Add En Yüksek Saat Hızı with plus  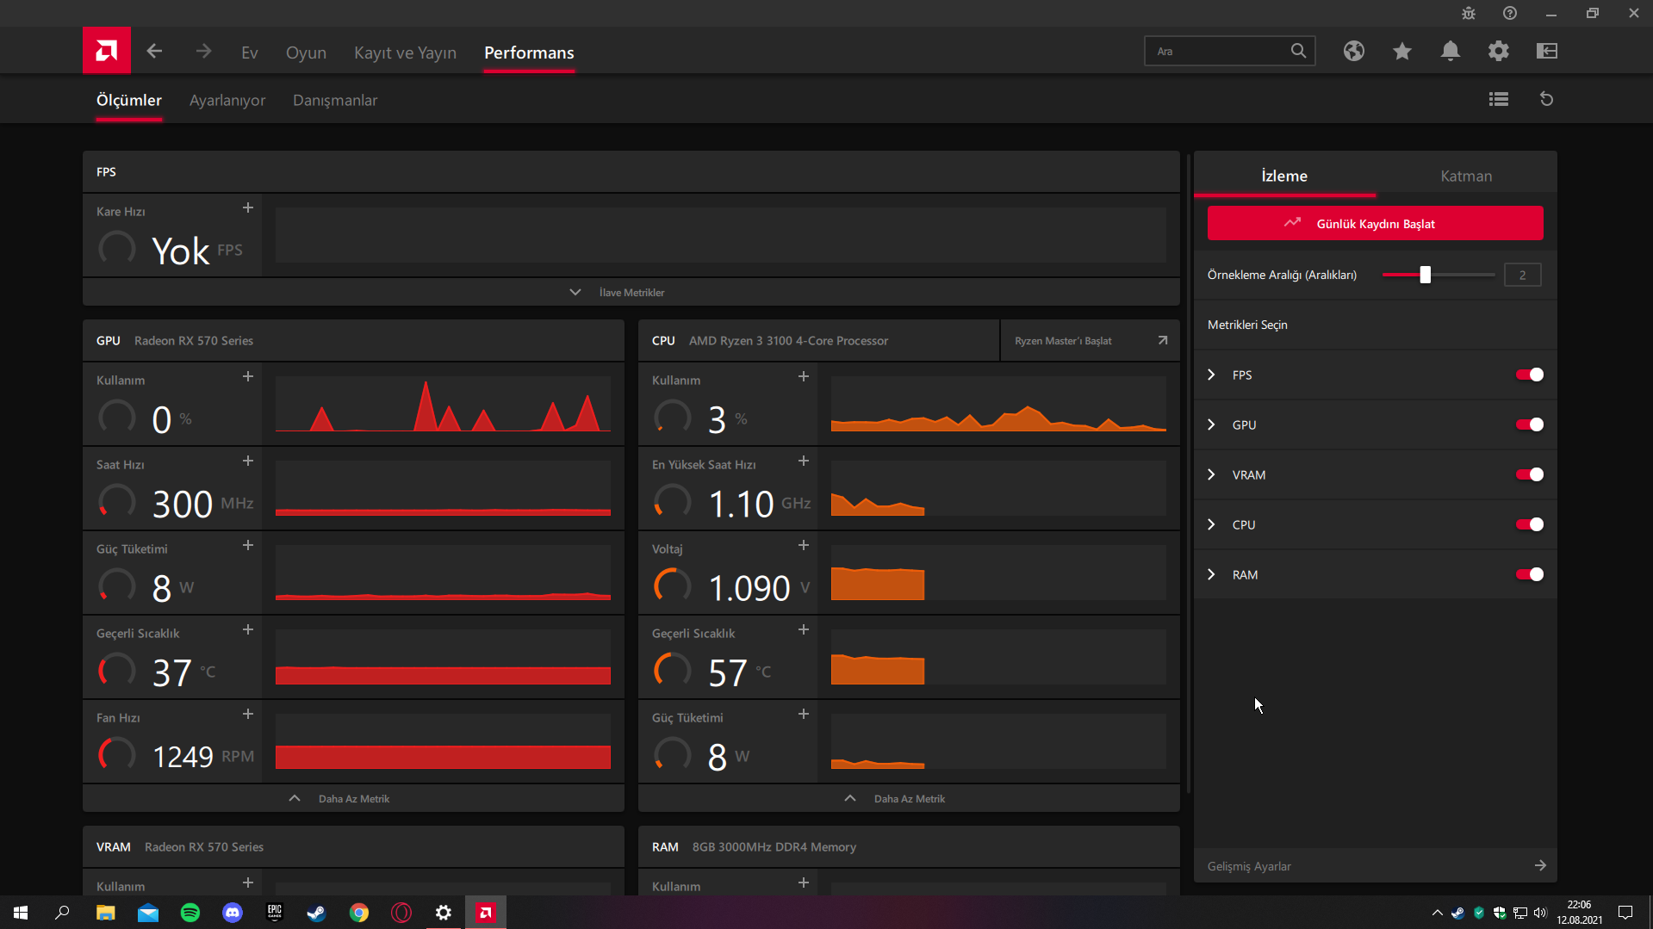[804, 461]
